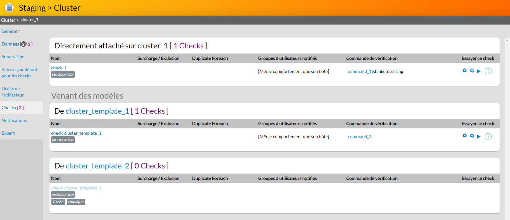Open the help icon on the check_cluster_template_1 row
Image resolution: width=510 pixels, height=220 pixels.
[488, 137]
